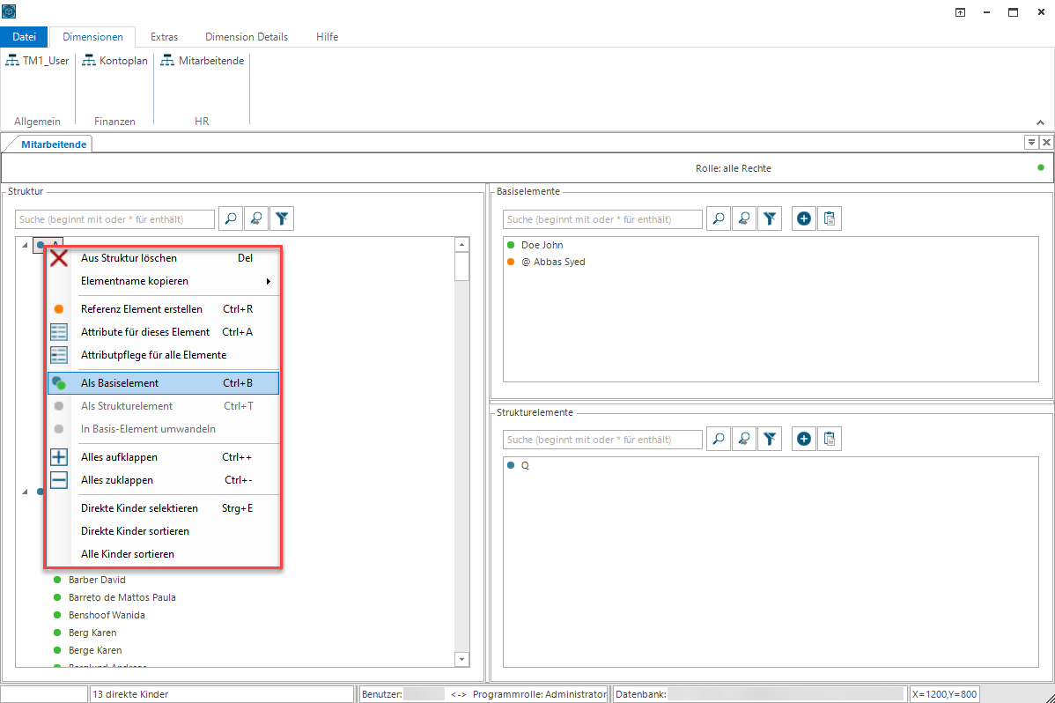Image resolution: width=1055 pixels, height=703 pixels.
Task: Click Programmrolle: Administrator in status bar
Action: click(x=540, y=694)
